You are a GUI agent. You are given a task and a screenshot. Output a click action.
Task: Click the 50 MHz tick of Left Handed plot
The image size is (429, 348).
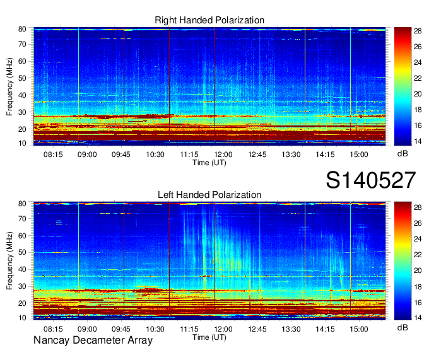(x=22, y=252)
